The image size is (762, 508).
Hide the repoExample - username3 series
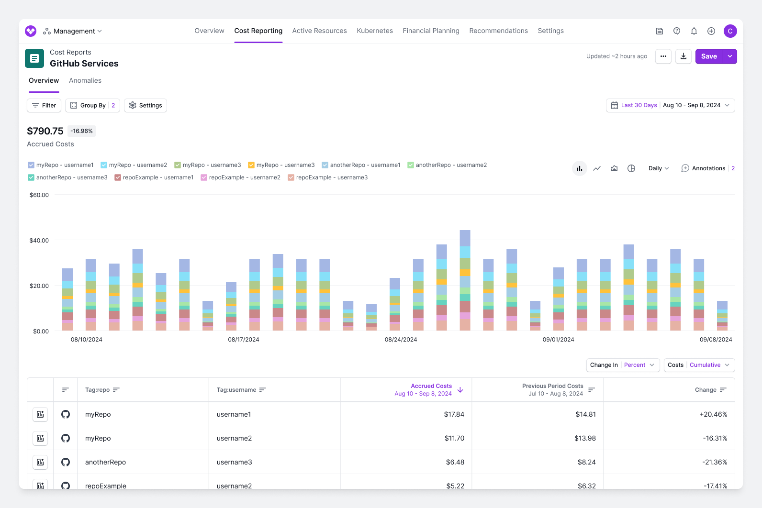[291, 177]
